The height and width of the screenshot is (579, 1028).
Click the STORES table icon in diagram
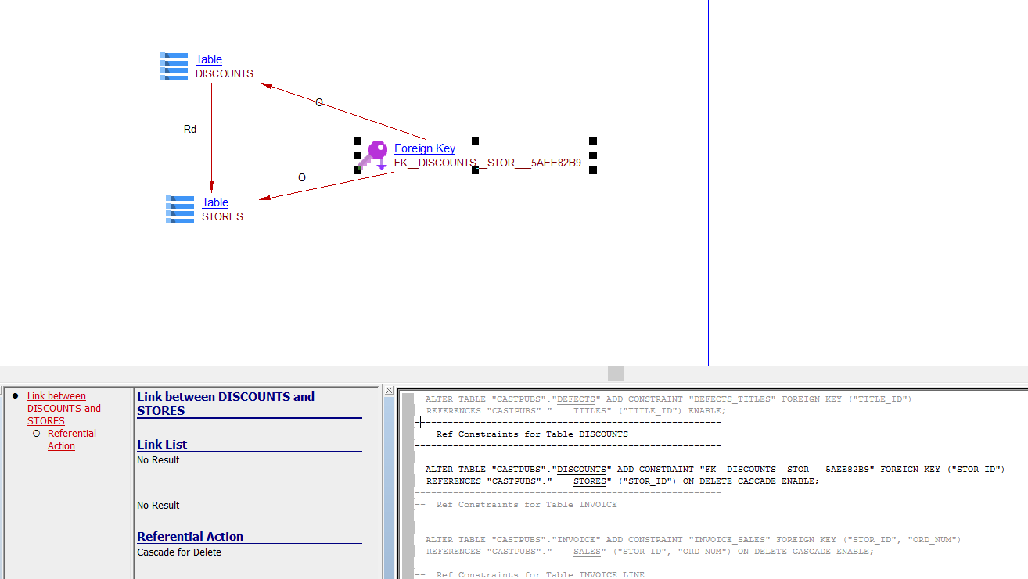pos(180,209)
